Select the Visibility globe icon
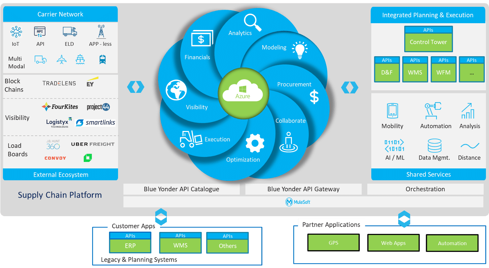Image resolution: width=489 pixels, height=268 pixels. 176,90
